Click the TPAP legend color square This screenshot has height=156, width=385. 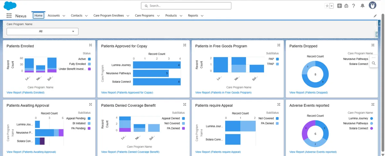[x=277, y=64]
